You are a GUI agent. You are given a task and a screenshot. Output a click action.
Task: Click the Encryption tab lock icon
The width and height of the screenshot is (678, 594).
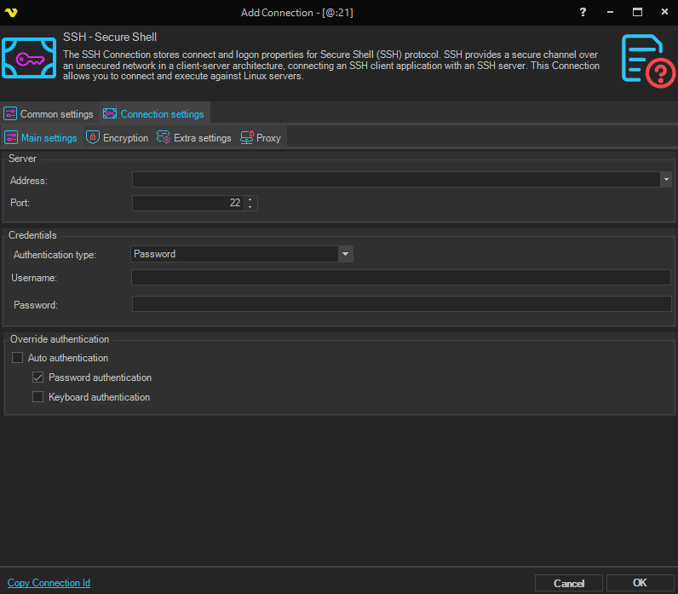(93, 137)
